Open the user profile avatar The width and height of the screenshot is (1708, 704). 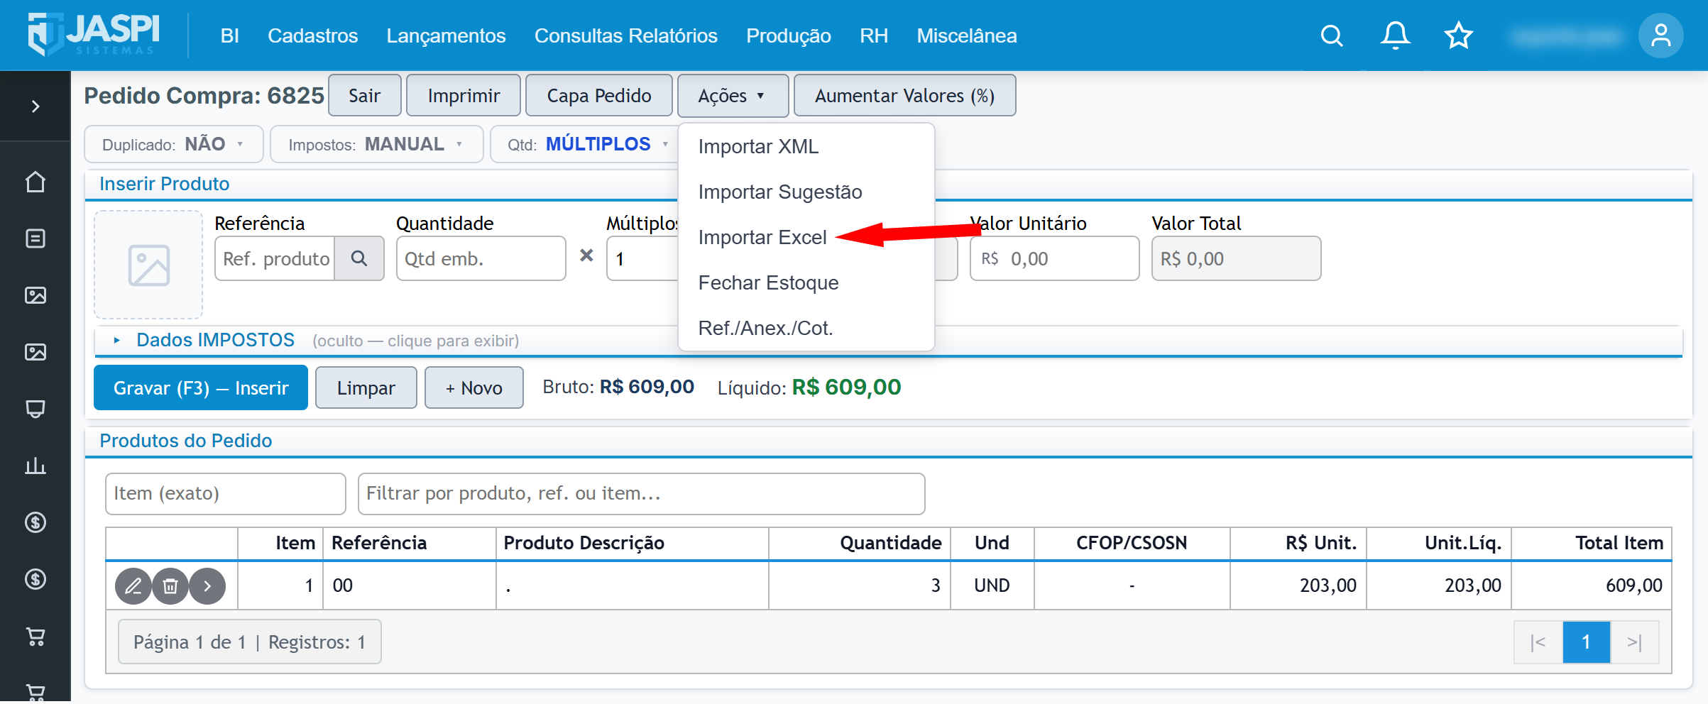(x=1660, y=35)
